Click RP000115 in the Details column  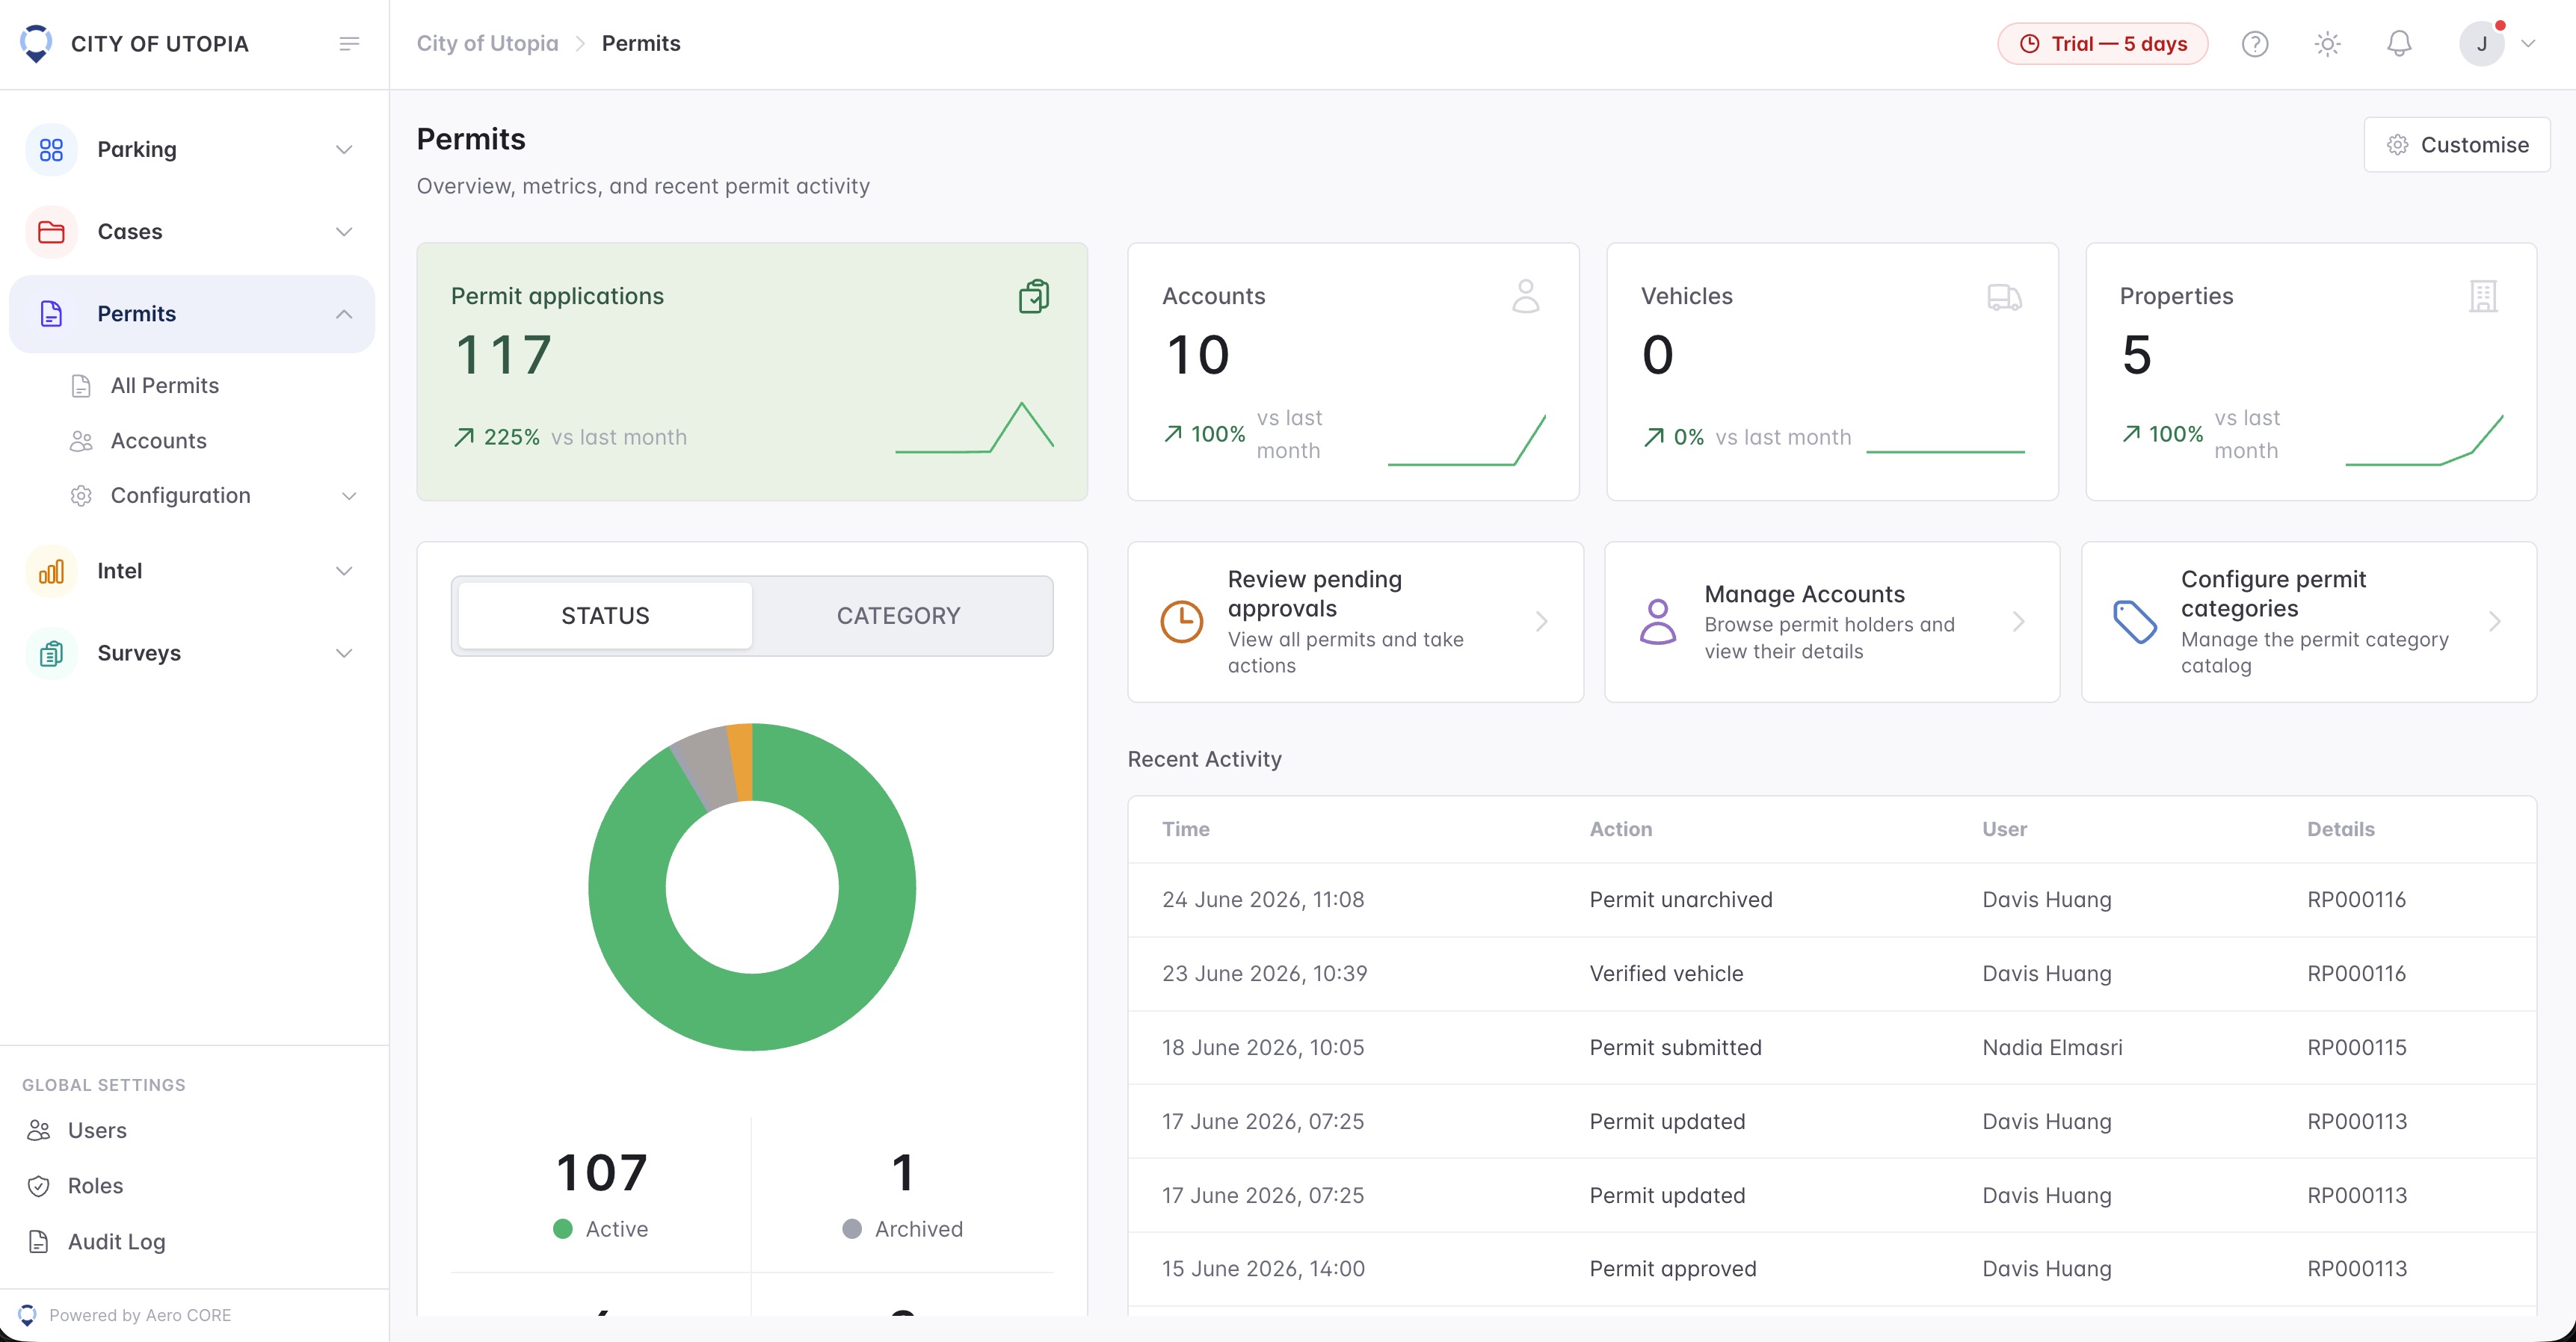click(2357, 1047)
